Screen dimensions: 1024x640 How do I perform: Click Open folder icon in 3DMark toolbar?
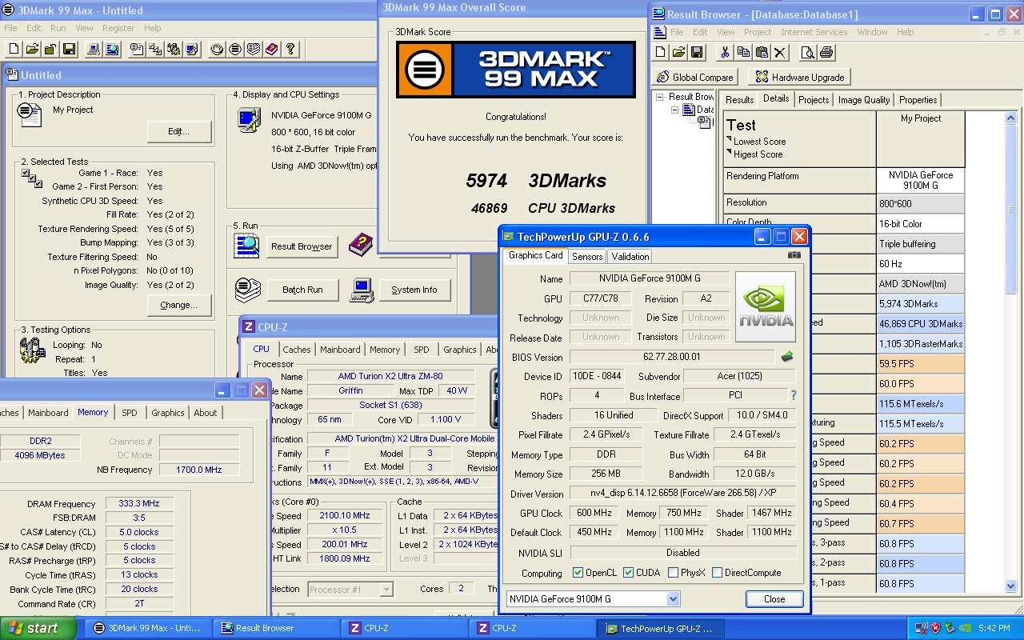click(x=32, y=50)
